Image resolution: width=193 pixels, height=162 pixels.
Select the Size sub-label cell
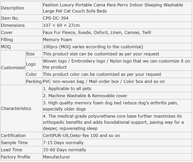point(30,54)
